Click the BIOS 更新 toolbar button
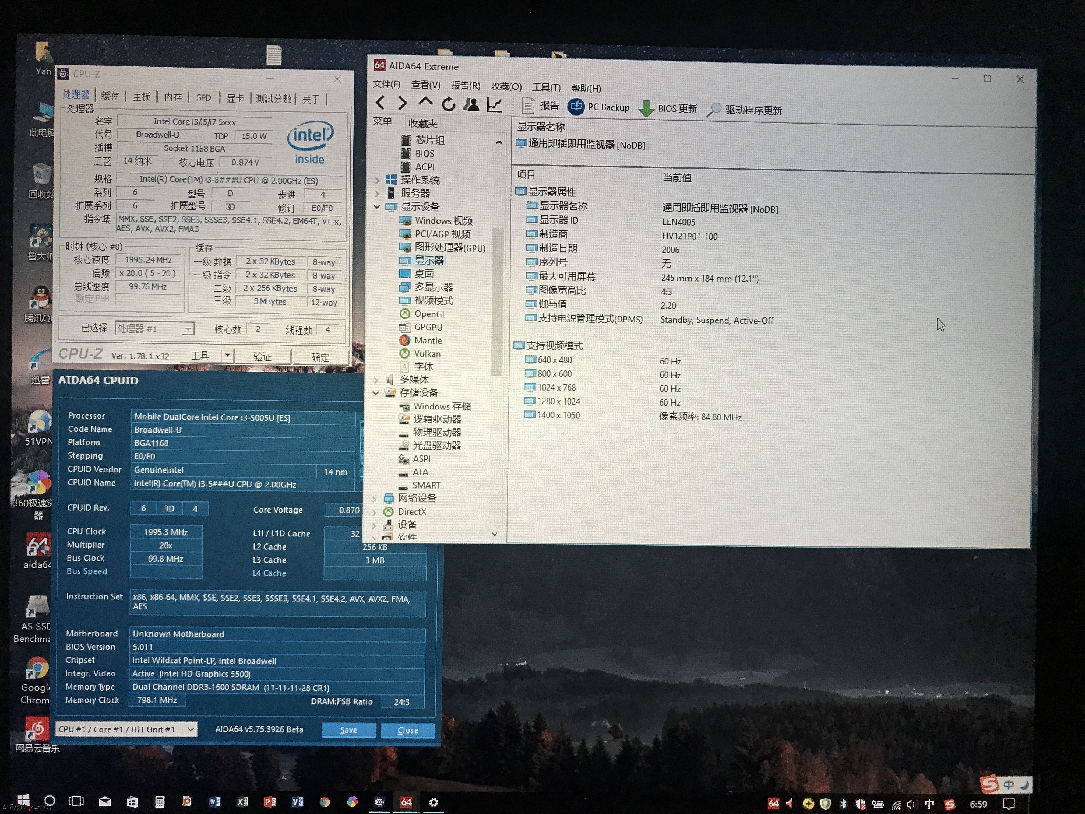This screenshot has height=814, width=1085. [x=668, y=108]
